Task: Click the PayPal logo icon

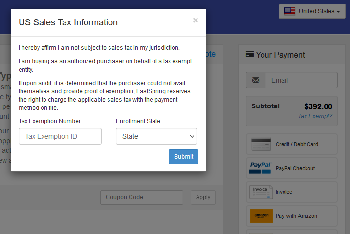Action: click(x=261, y=168)
